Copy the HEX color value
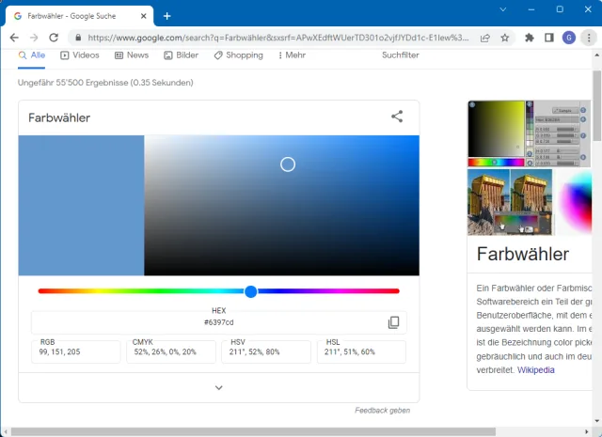Image resolution: width=602 pixels, height=437 pixels. 393,322
